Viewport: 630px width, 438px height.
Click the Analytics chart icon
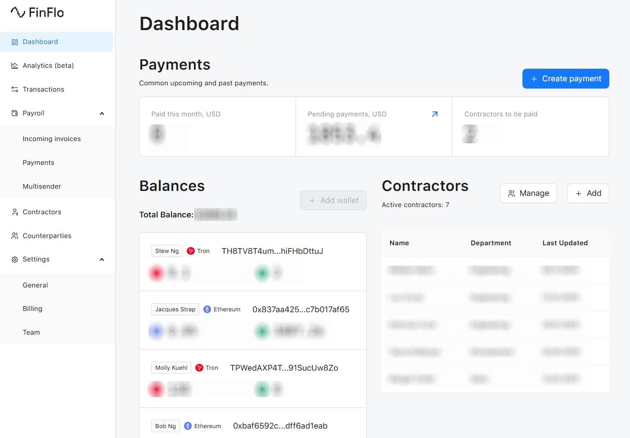(x=15, y=66)
